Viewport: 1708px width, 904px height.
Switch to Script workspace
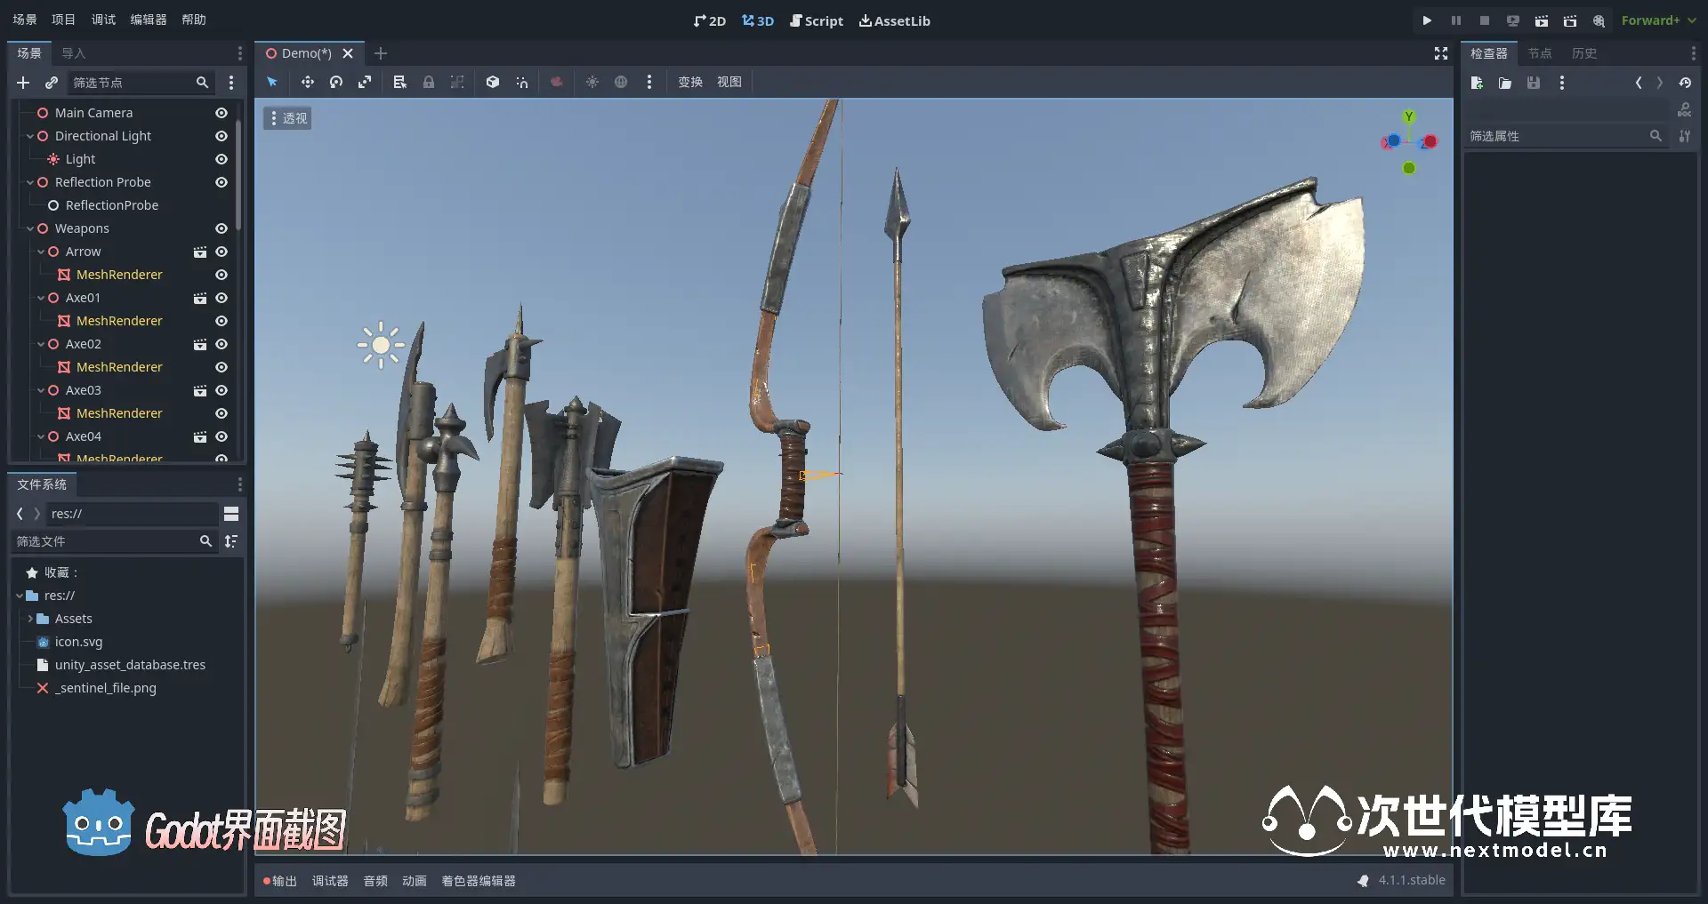point(816,20)
